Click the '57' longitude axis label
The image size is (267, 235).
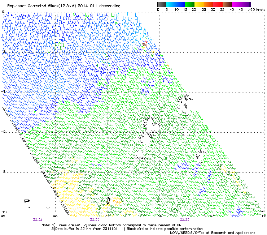212,216
